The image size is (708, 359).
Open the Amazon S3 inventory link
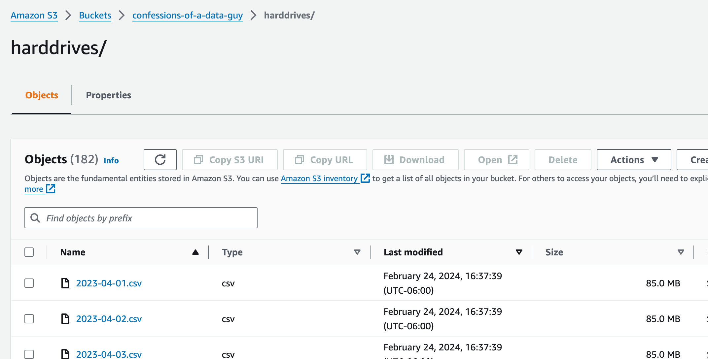point(319,179)
